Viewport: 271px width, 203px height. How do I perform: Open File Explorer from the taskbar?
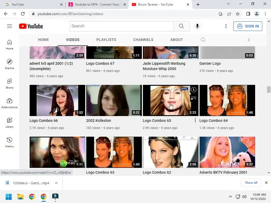point(20,197)
